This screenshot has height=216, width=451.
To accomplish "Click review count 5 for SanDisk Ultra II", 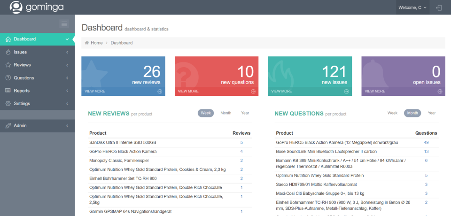I will 241,142.
